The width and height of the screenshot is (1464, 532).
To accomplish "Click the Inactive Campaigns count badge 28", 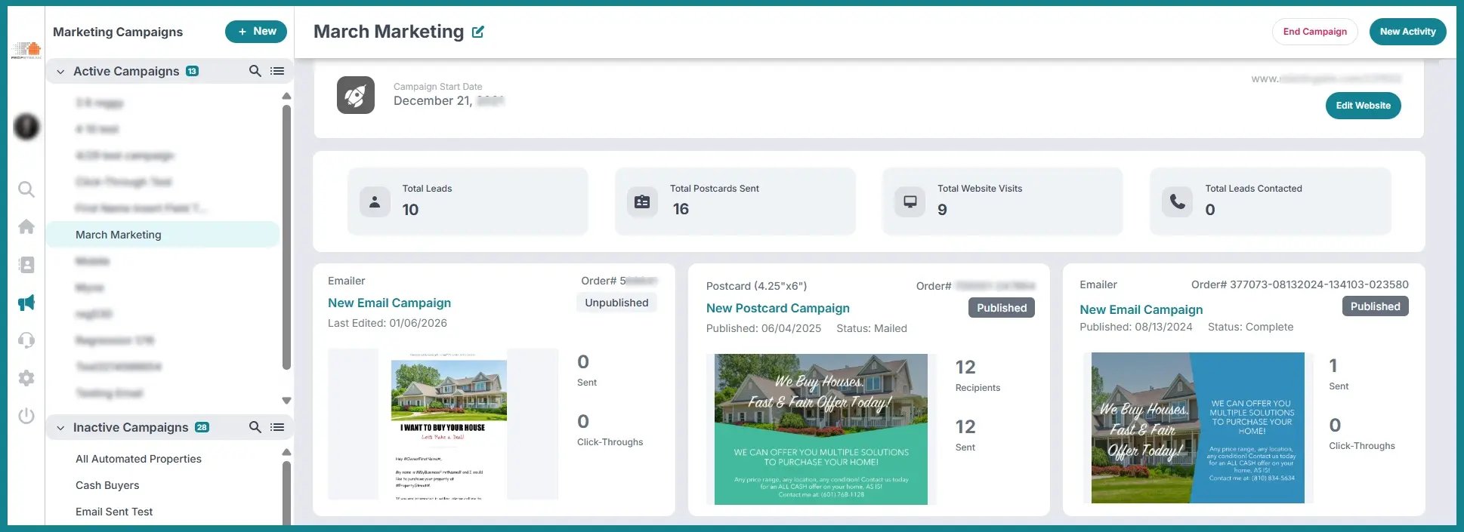I will [x=202, y=427].
